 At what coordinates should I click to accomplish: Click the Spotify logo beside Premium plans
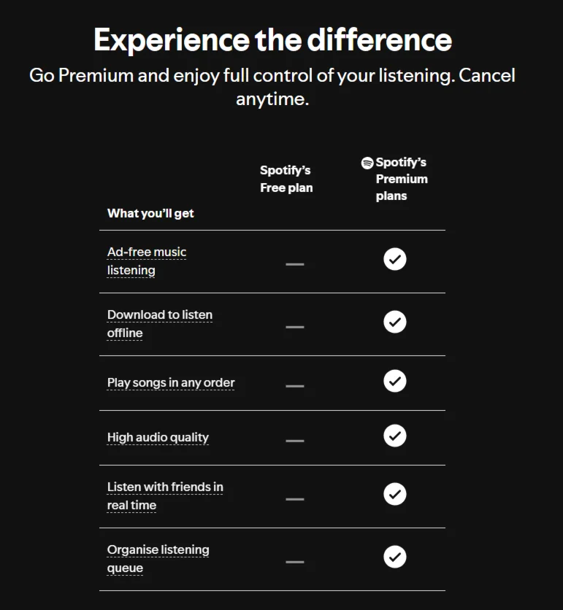pyautogui.click(x=367, y=163)
